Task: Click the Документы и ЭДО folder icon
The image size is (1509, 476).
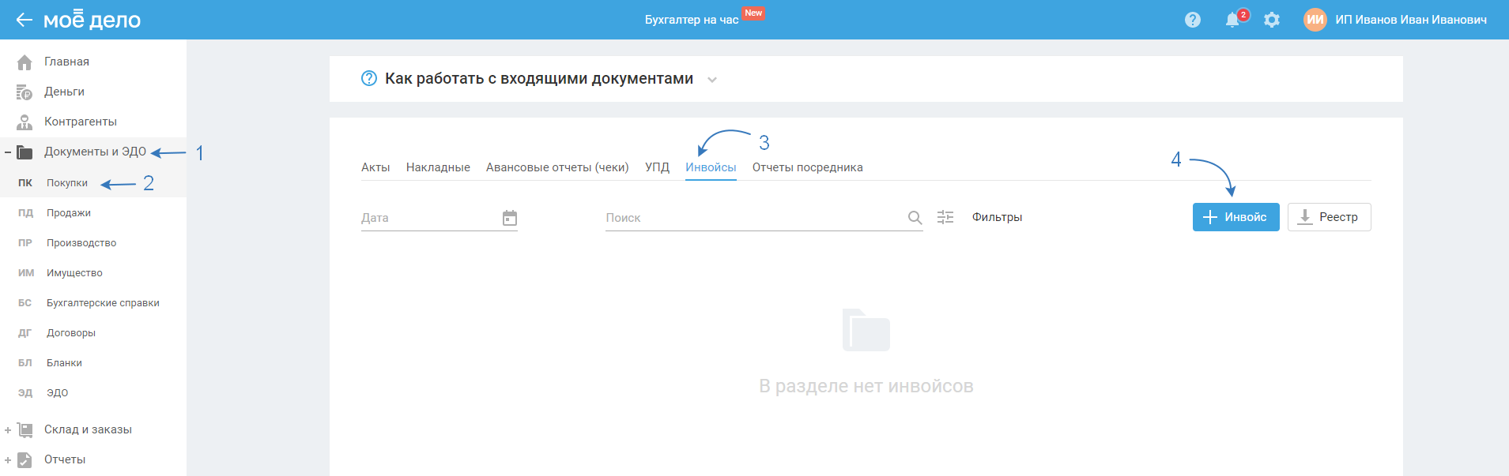Action: point(25,152)
